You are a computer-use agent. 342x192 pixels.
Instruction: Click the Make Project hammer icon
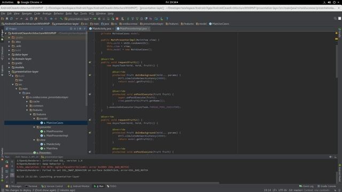61,19
